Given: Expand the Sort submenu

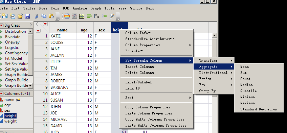Looking at the screenshot, I should point(156,98).
